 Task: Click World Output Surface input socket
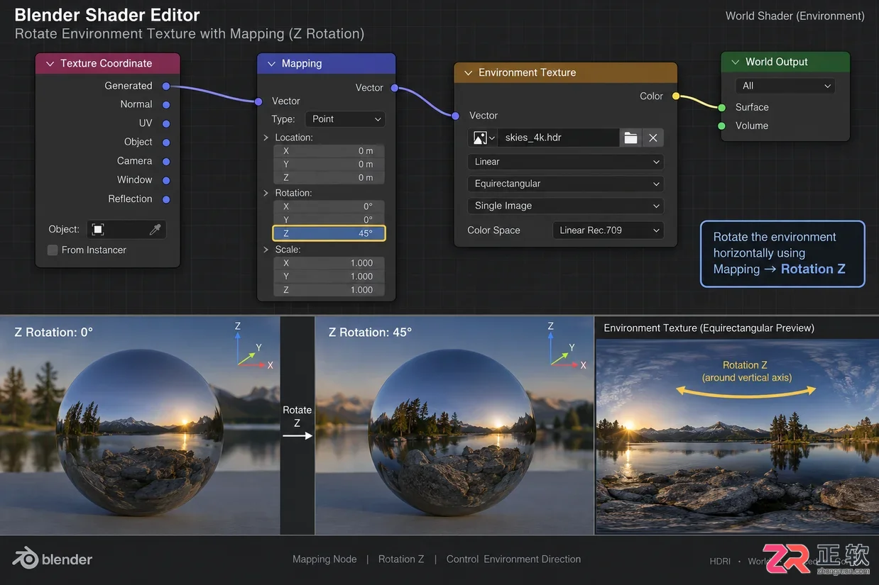point(721,107)
